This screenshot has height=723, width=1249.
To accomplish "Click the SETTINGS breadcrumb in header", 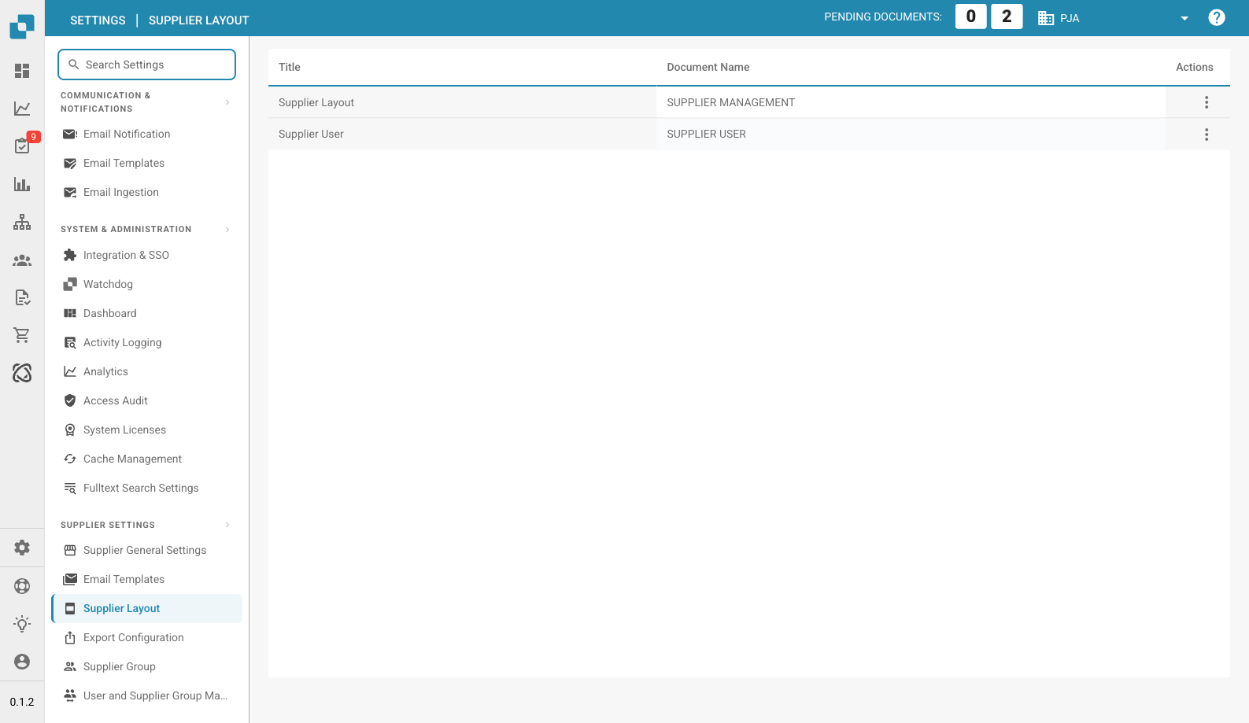I will (98, 20).
